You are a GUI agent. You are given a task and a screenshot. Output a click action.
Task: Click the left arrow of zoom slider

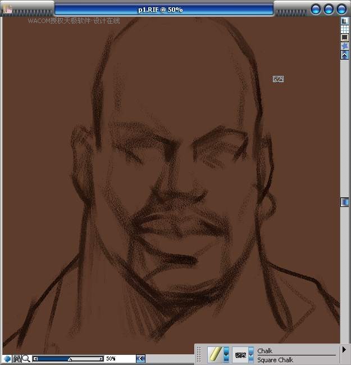(x=35, y=358)
